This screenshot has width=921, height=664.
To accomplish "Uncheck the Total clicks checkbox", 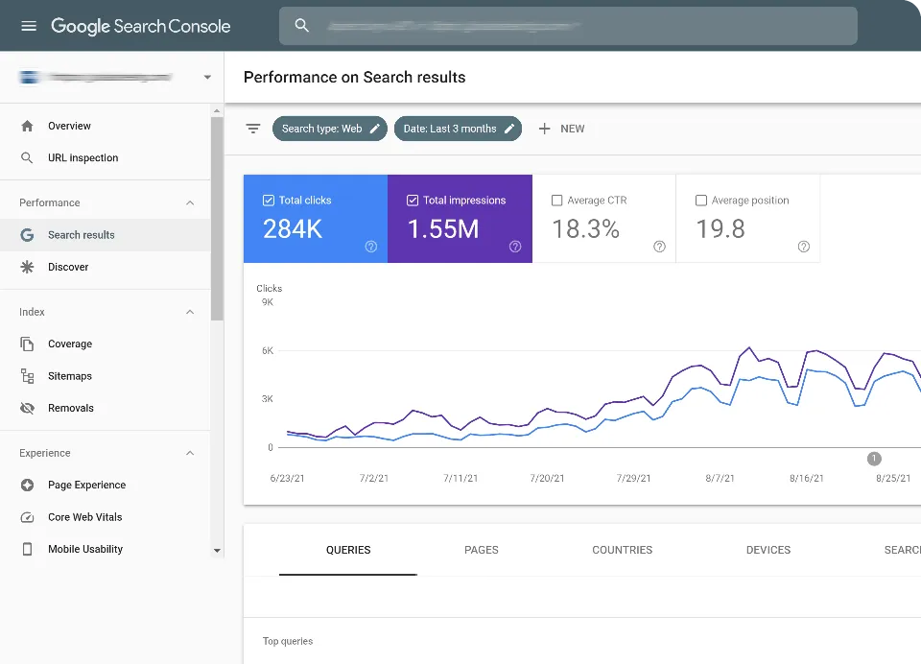I will pos(269,201).
